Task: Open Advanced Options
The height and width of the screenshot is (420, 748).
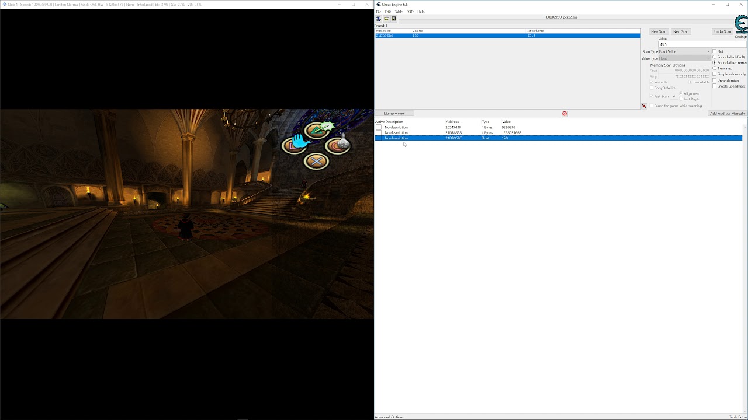Action: coord(389,417)
